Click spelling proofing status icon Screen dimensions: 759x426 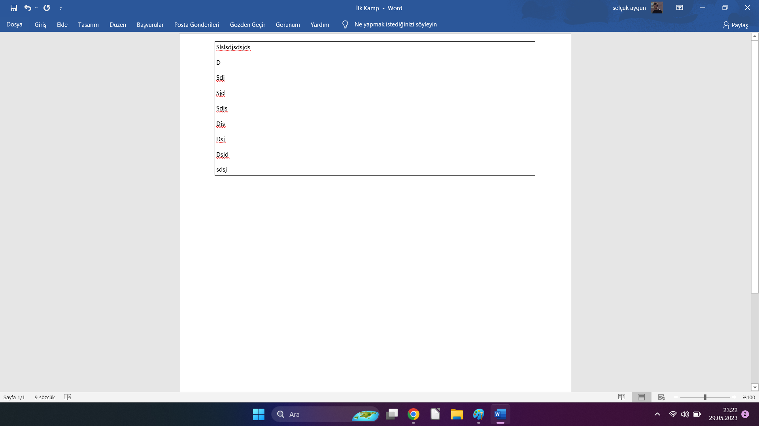(68, 397)
